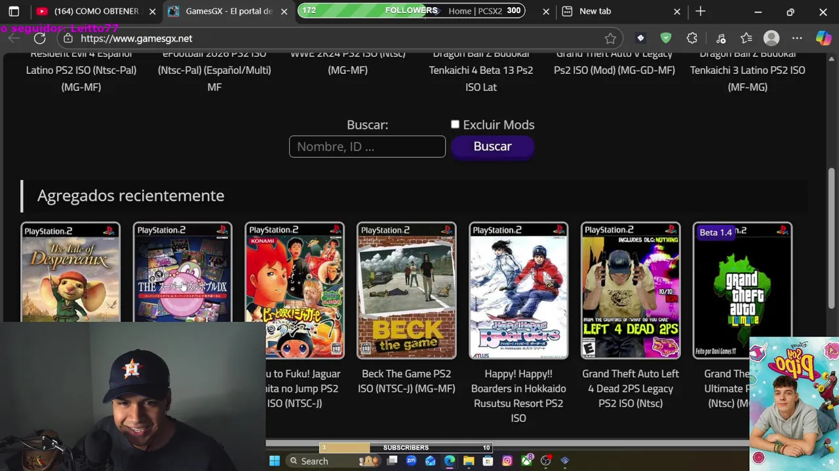Open Microsoft Store from the taskbar
The height and width of the screenshot is (471, 839).
point(488,461)
